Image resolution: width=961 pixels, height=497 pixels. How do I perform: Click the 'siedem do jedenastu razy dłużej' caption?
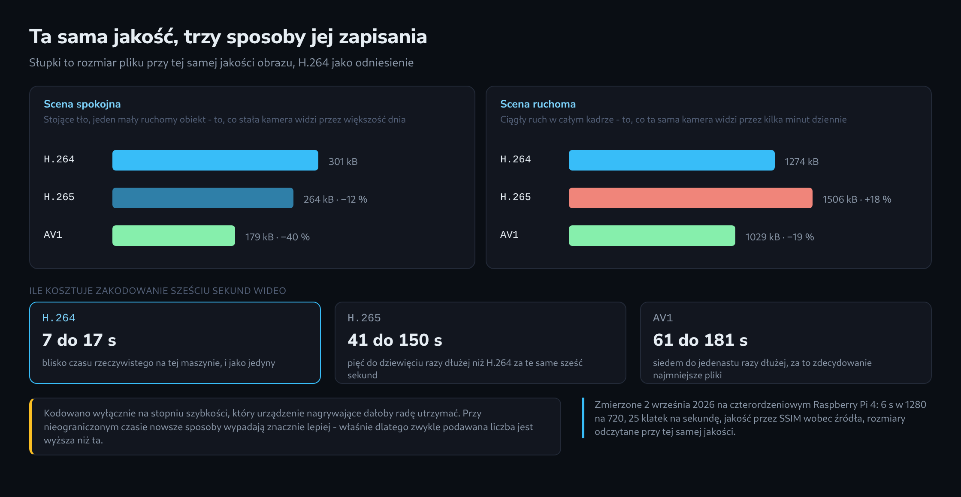(762, 369)
